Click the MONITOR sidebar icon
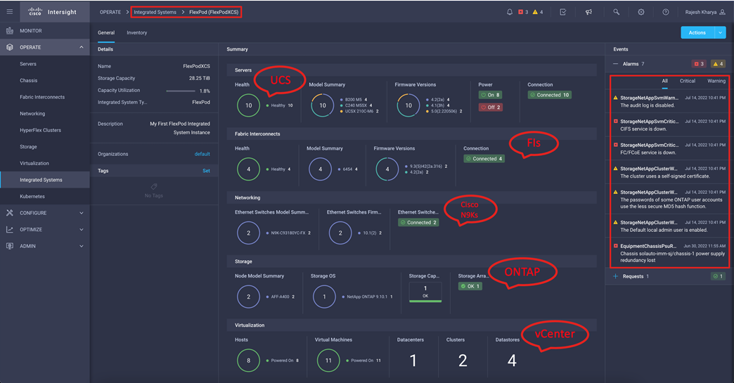734x383 pixels. pos(10,30)
